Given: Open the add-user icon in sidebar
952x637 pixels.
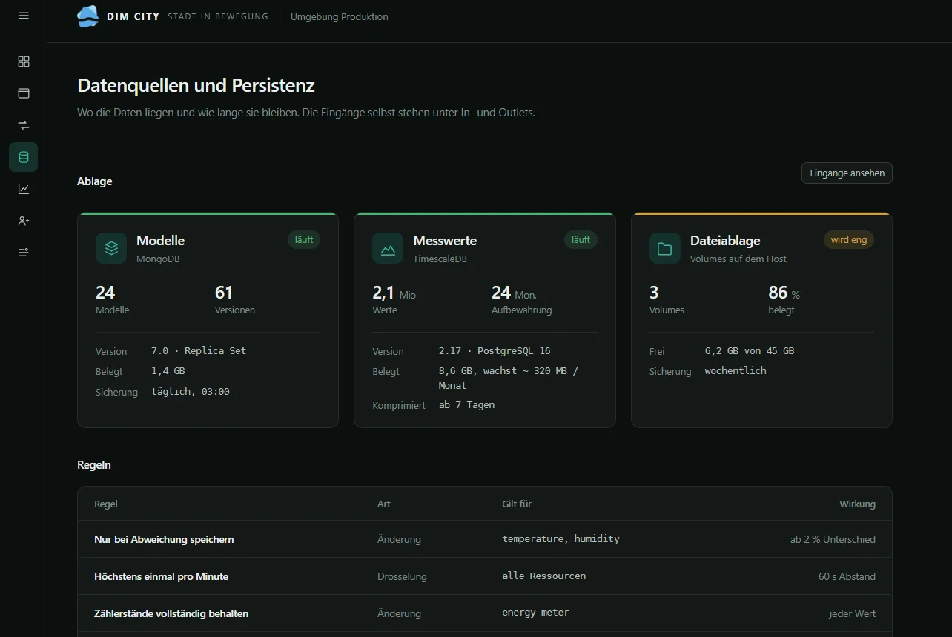Looking at the screenshot, I should (24, 221).
